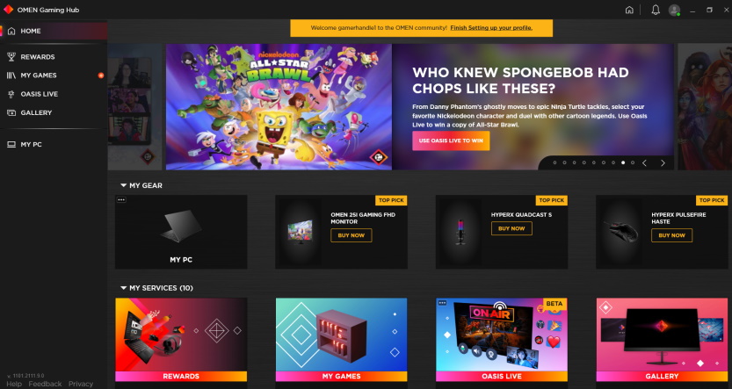The image size is (732, 389).
Task: Show next banner with right arrow
Action: [663, 162]
